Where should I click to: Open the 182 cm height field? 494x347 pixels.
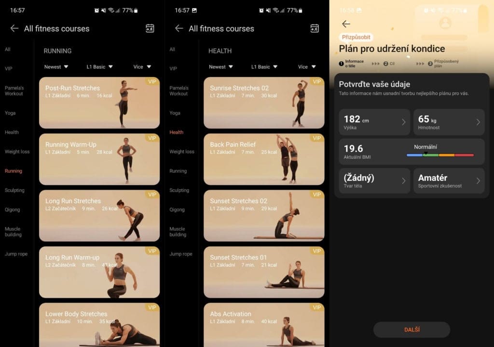[x=374, y=122]
